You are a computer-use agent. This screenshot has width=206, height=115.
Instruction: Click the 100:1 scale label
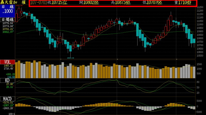pos(11,114)
